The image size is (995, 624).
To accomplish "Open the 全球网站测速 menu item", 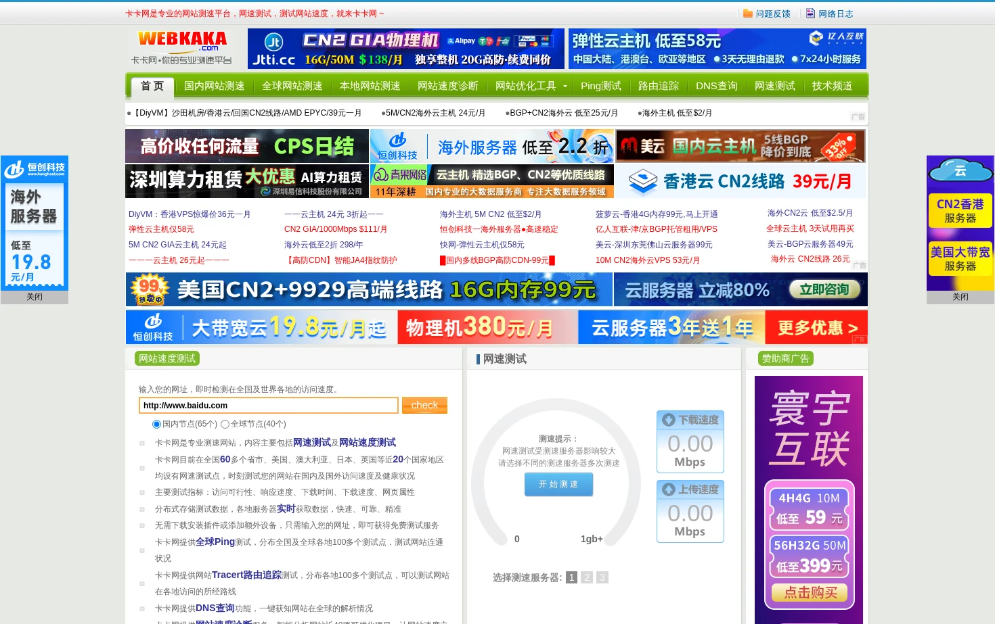I will [292, 86].
